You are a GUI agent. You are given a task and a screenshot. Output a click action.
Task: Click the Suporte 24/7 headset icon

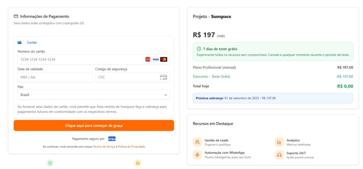[x=279, y=155]
